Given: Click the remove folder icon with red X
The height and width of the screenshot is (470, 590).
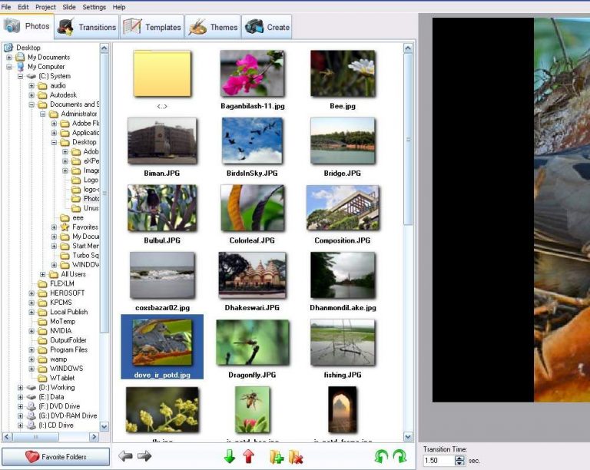Looking at the screenshot, I should [295, 457].
